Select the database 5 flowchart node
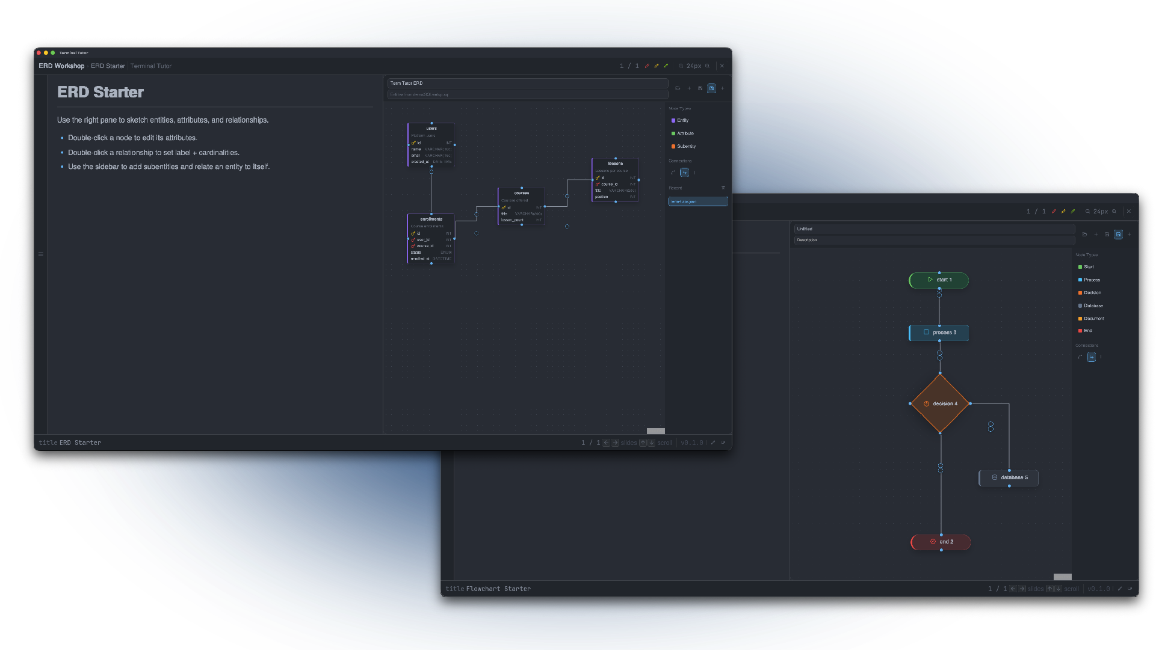Image resolution: width=1156 pixels, height=650 pixels. coord(1009,477)
